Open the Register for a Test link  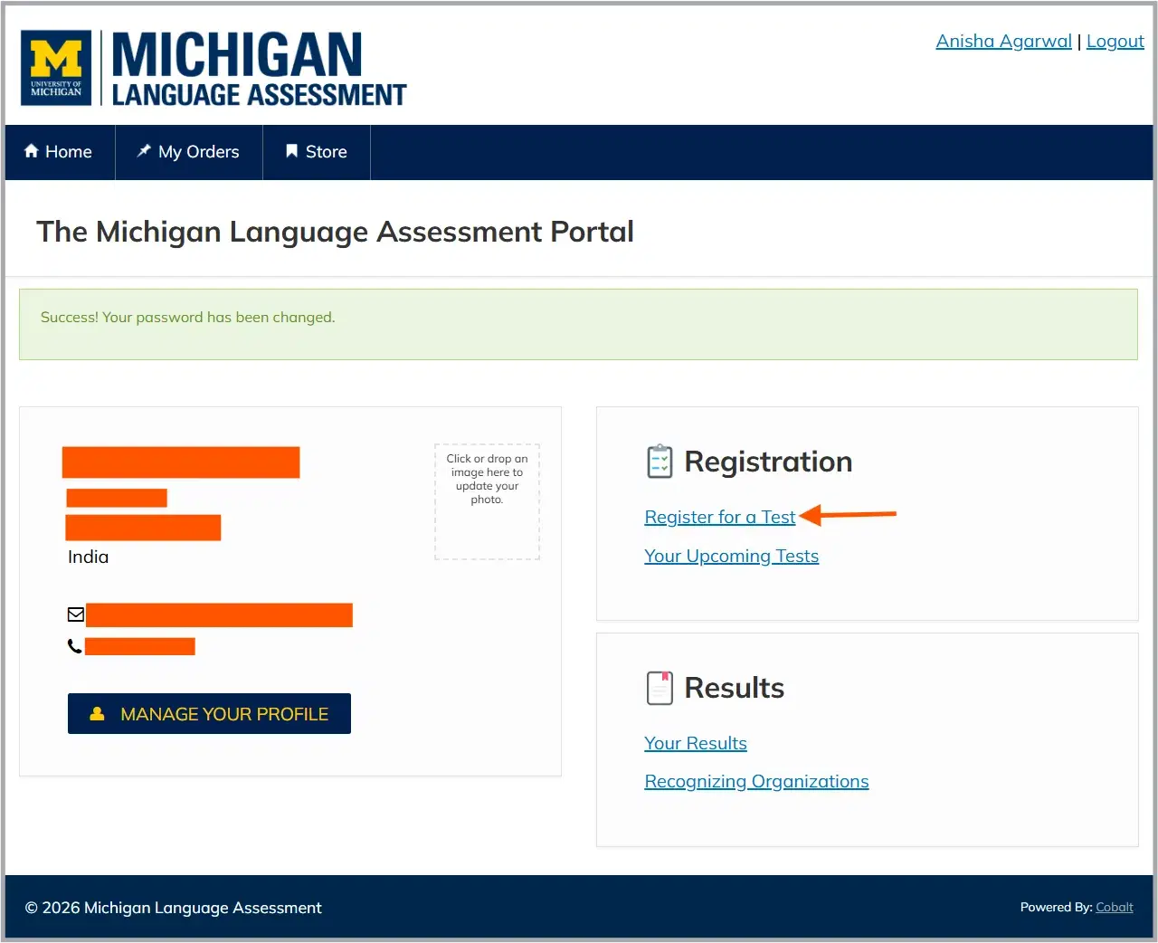coord(719,517)
